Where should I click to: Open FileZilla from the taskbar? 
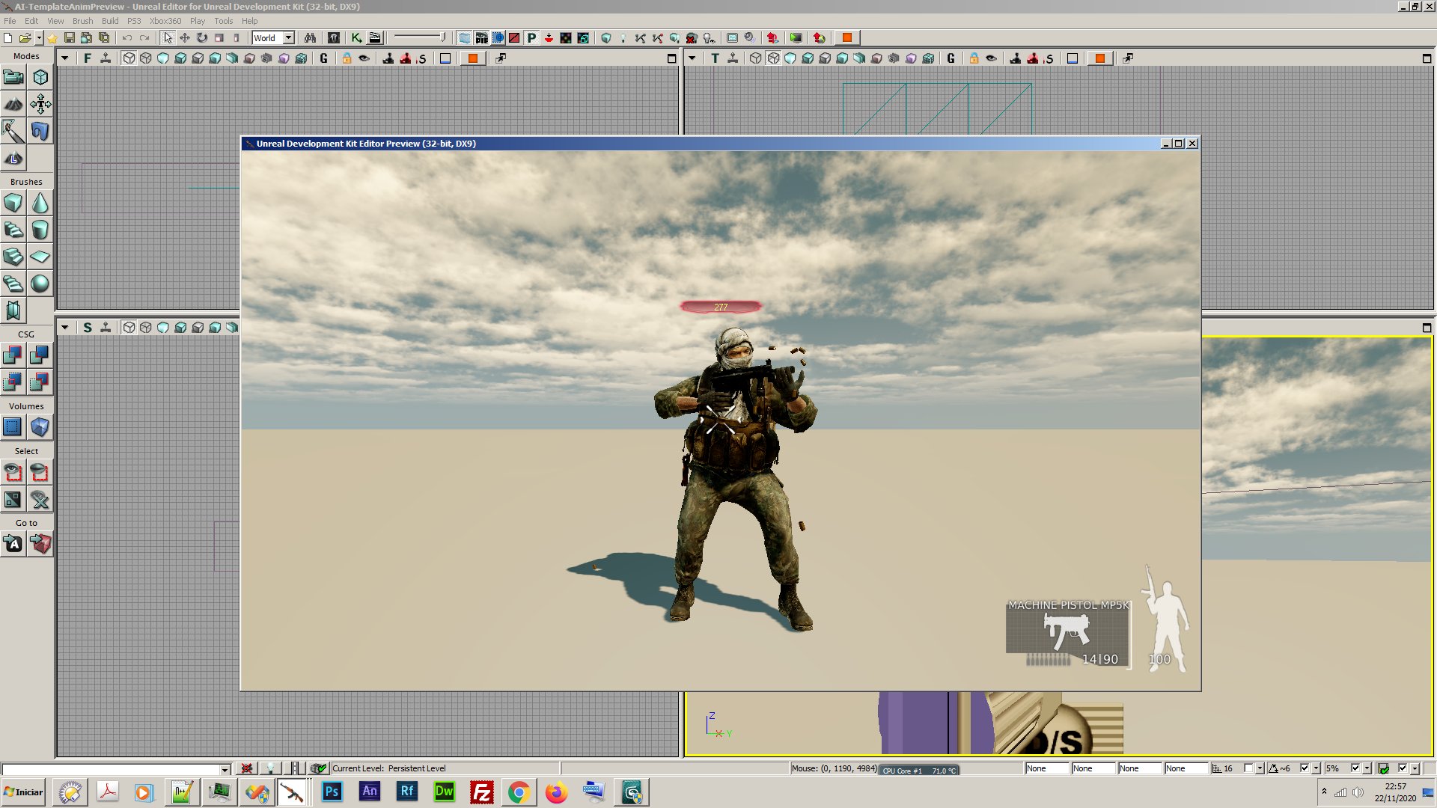coord(481,792)
